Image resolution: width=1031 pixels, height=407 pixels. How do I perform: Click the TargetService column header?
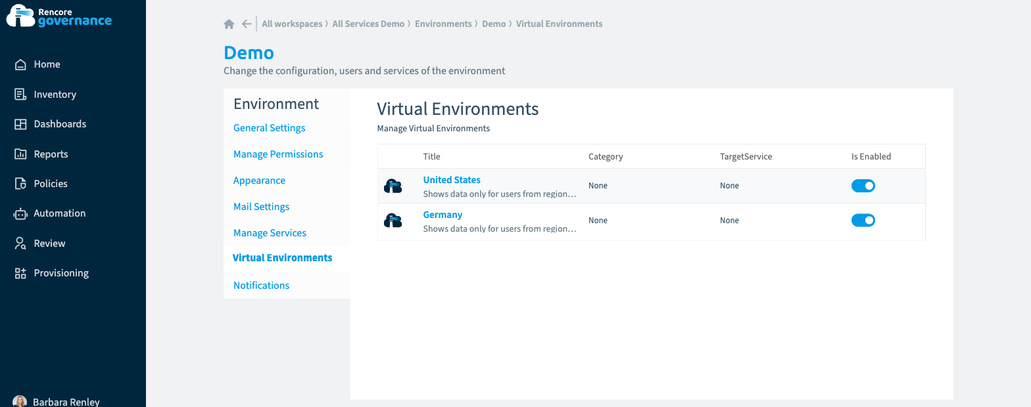click(746, 157)
